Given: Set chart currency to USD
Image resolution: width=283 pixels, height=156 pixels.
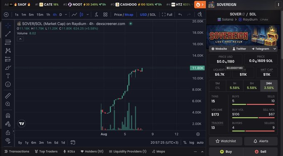Looking at the screenshot, I should [143, 15].
